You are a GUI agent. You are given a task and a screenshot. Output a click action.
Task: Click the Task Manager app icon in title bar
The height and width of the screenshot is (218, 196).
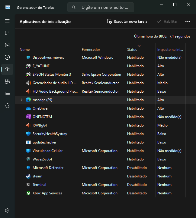(8, 7)
